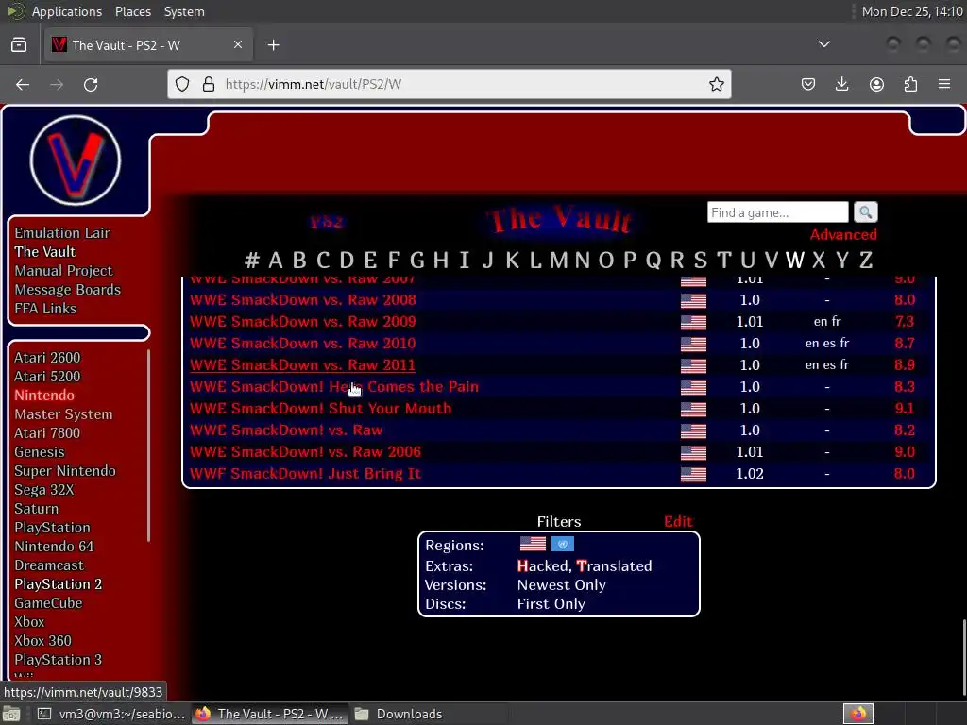This screenshot has height=725, width=967.
Task: Open Manual Project in the sidebar
Action: (63, 271)
